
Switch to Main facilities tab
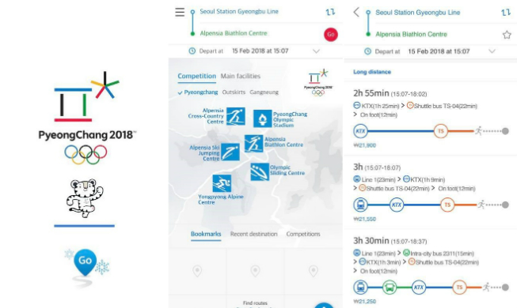pyautogui.click(x=241, y=76)
